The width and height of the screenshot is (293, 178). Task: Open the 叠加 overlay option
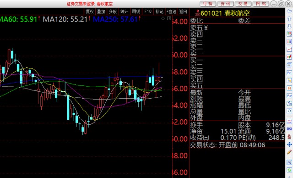[101, 11]
